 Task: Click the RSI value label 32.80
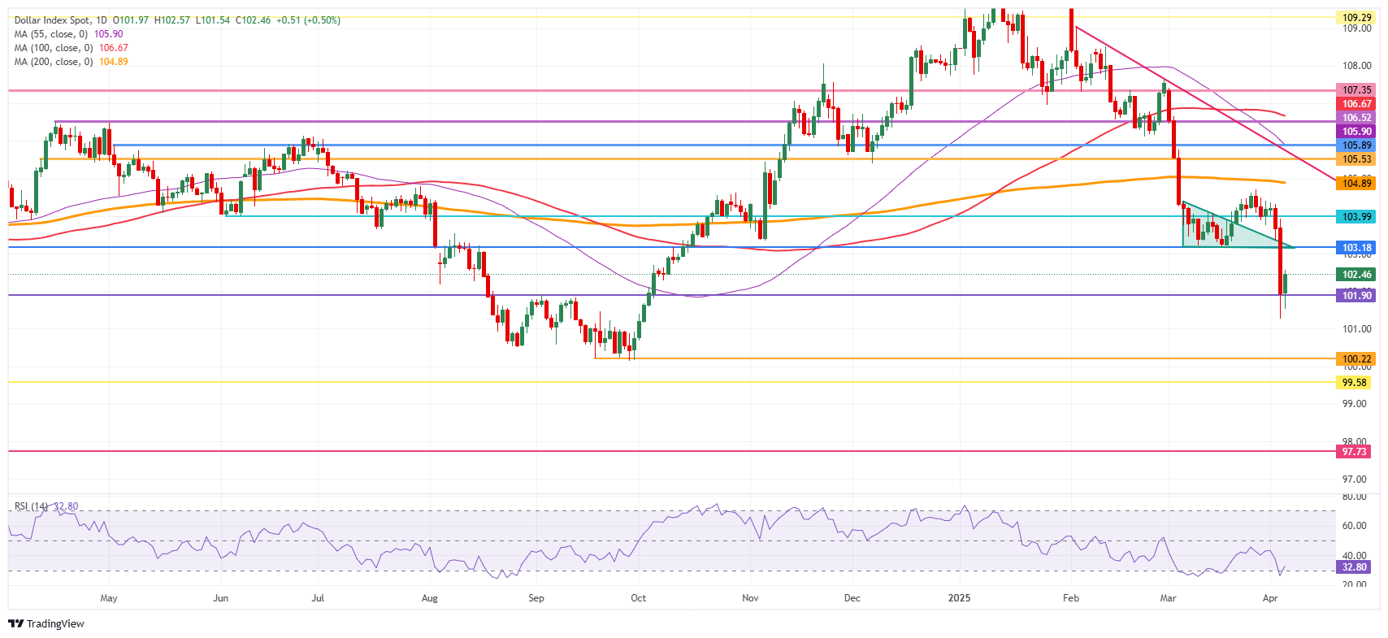click(x=1354, y=567)
